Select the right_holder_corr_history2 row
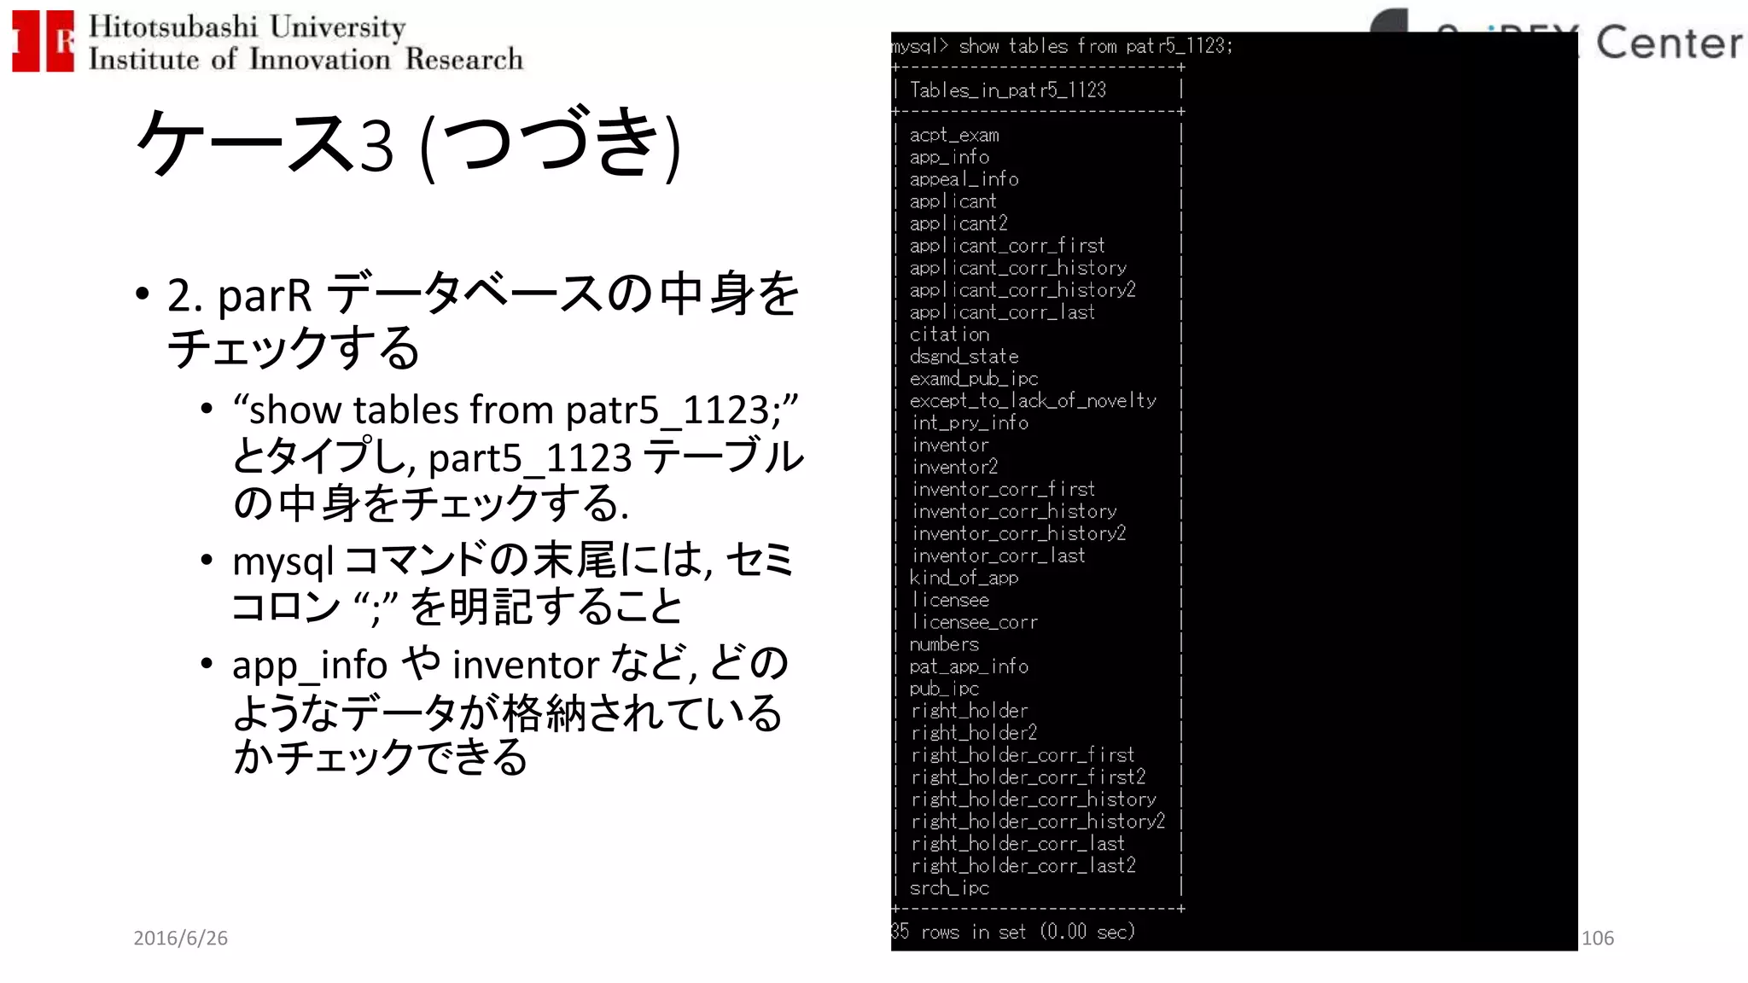1748x983 pixels. coord(1039,823)
